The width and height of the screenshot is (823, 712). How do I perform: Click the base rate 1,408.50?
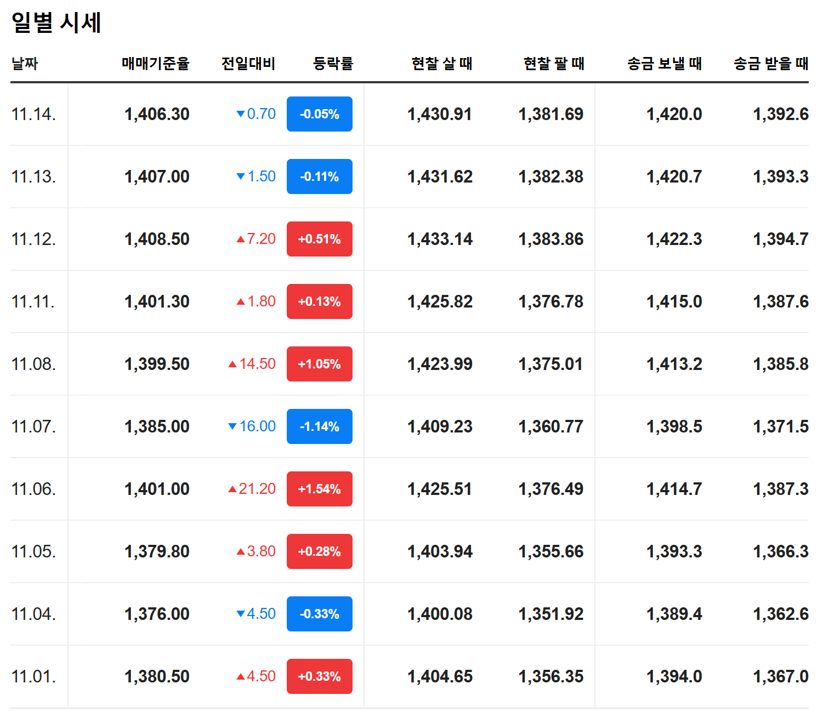(157, 239)
